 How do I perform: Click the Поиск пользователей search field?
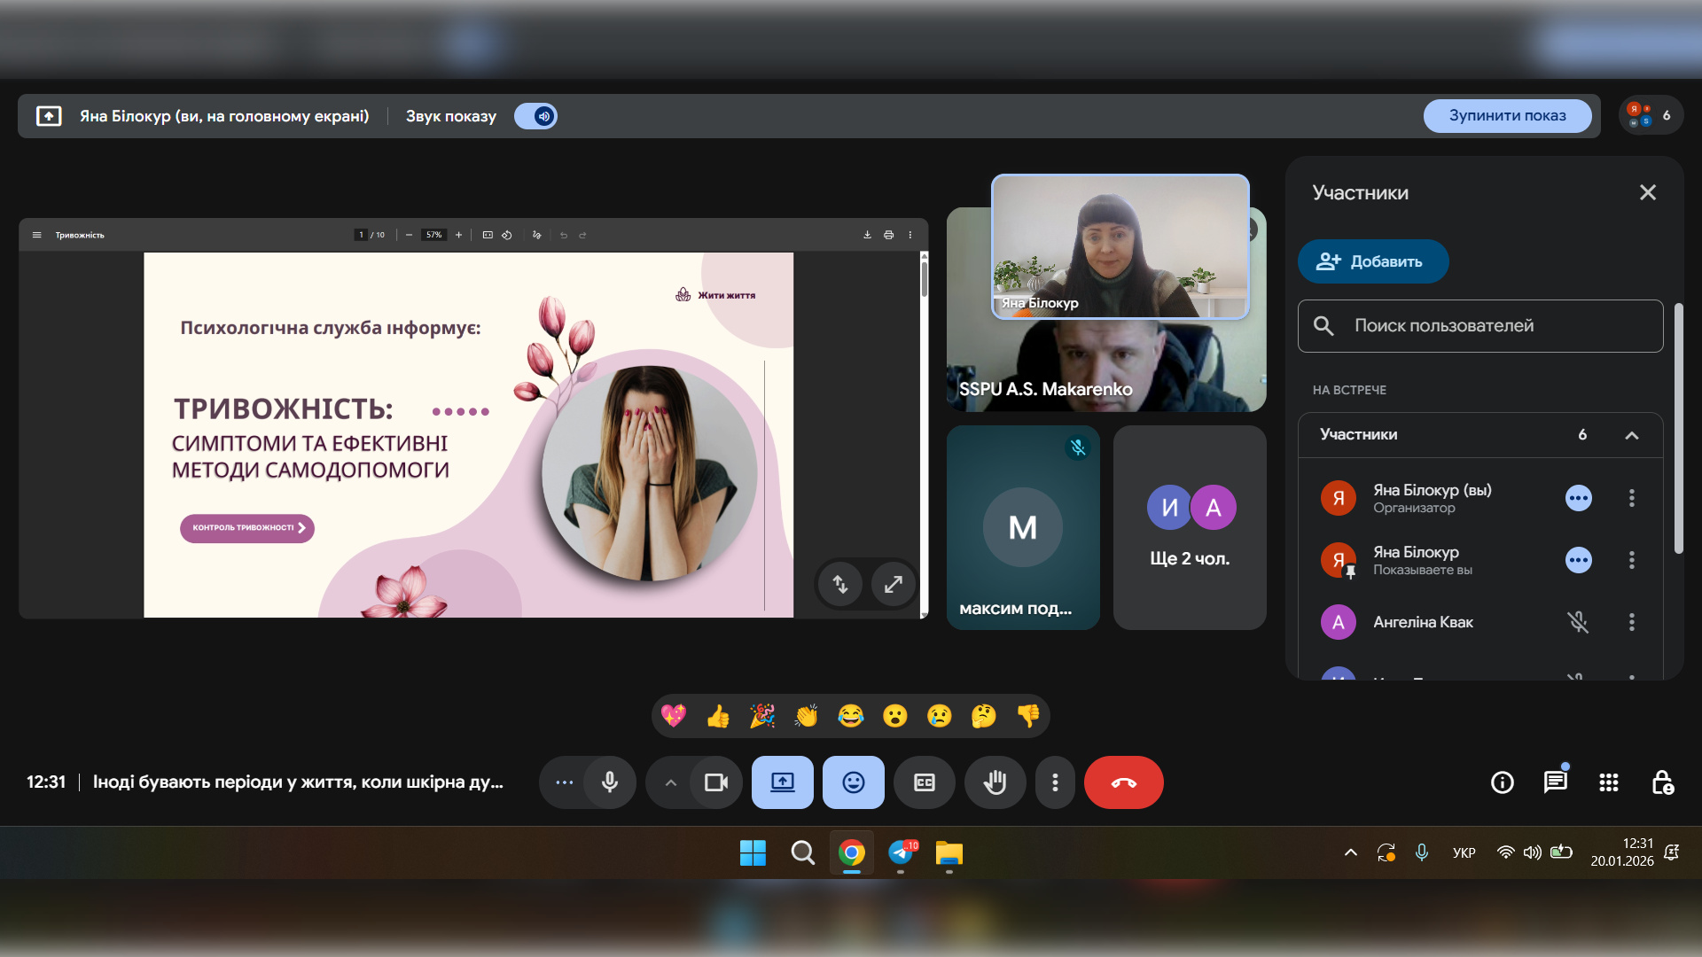(1480, 326)
